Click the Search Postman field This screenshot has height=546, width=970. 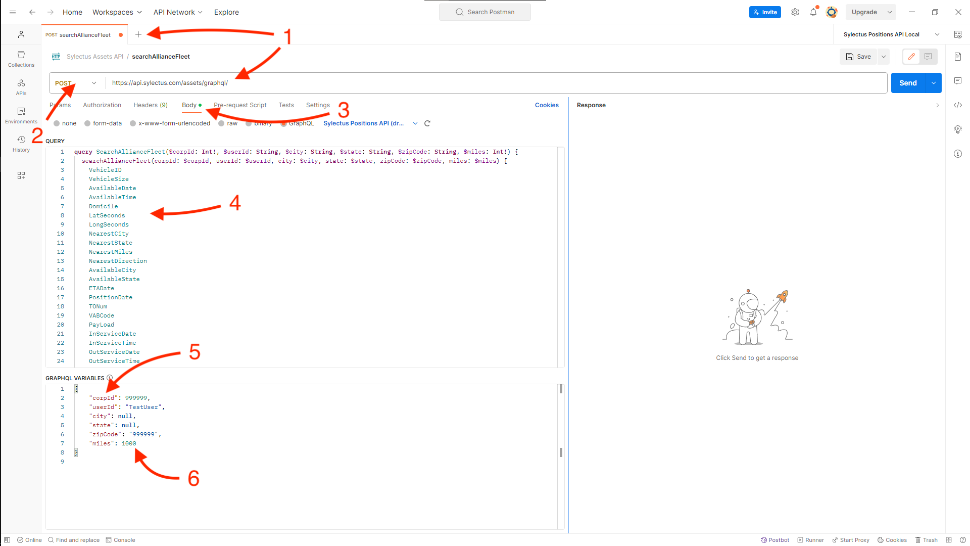(484, 12)
